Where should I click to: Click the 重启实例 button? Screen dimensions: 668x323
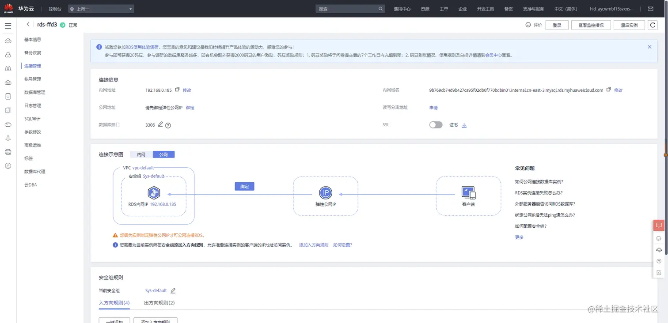(629, 25)
